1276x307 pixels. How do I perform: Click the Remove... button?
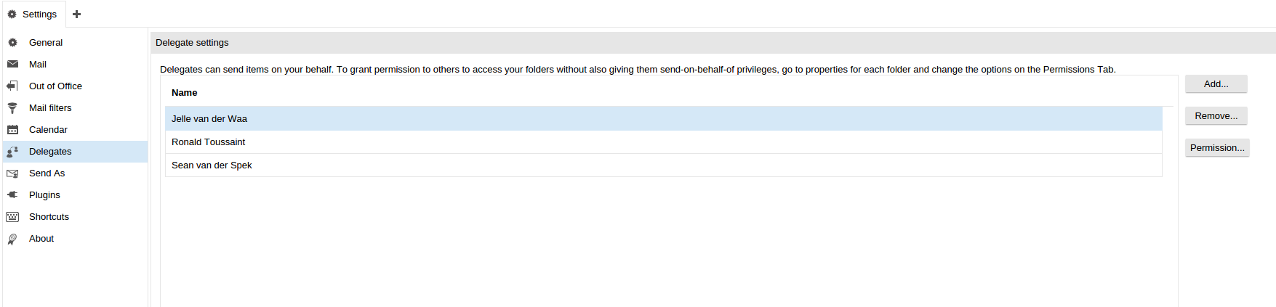click(1216, 116)
